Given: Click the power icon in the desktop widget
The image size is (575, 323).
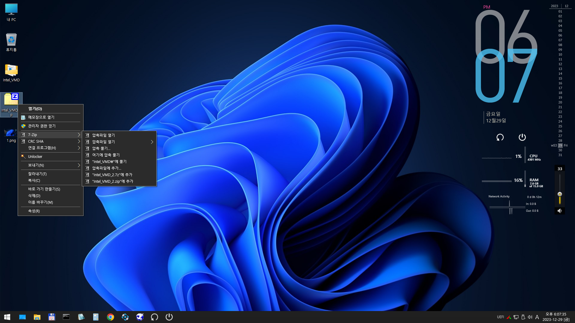Looking at the screenshot, I should pyautogui.click(x=522, y=137).
